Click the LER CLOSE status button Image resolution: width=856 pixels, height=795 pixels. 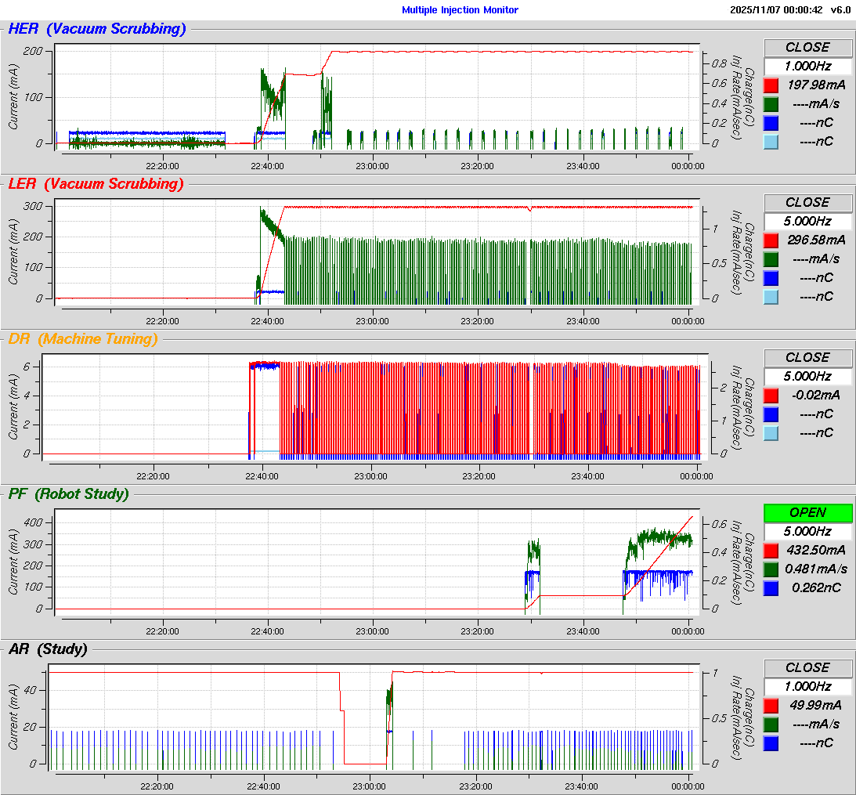pos(807,202)
